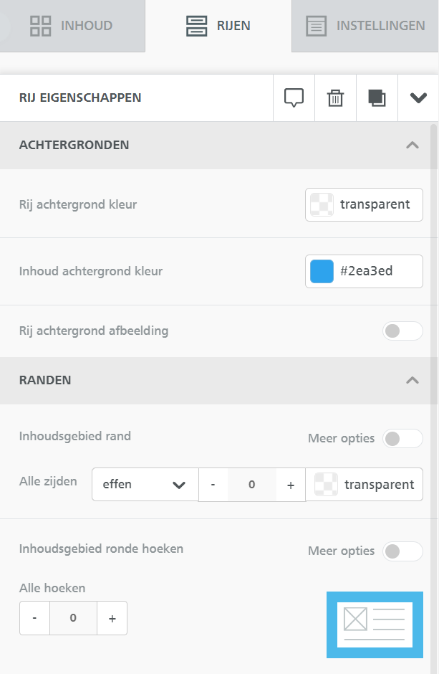Click the Rijen rows icon
Screen dimensions: 439x674
coord(197,25)
